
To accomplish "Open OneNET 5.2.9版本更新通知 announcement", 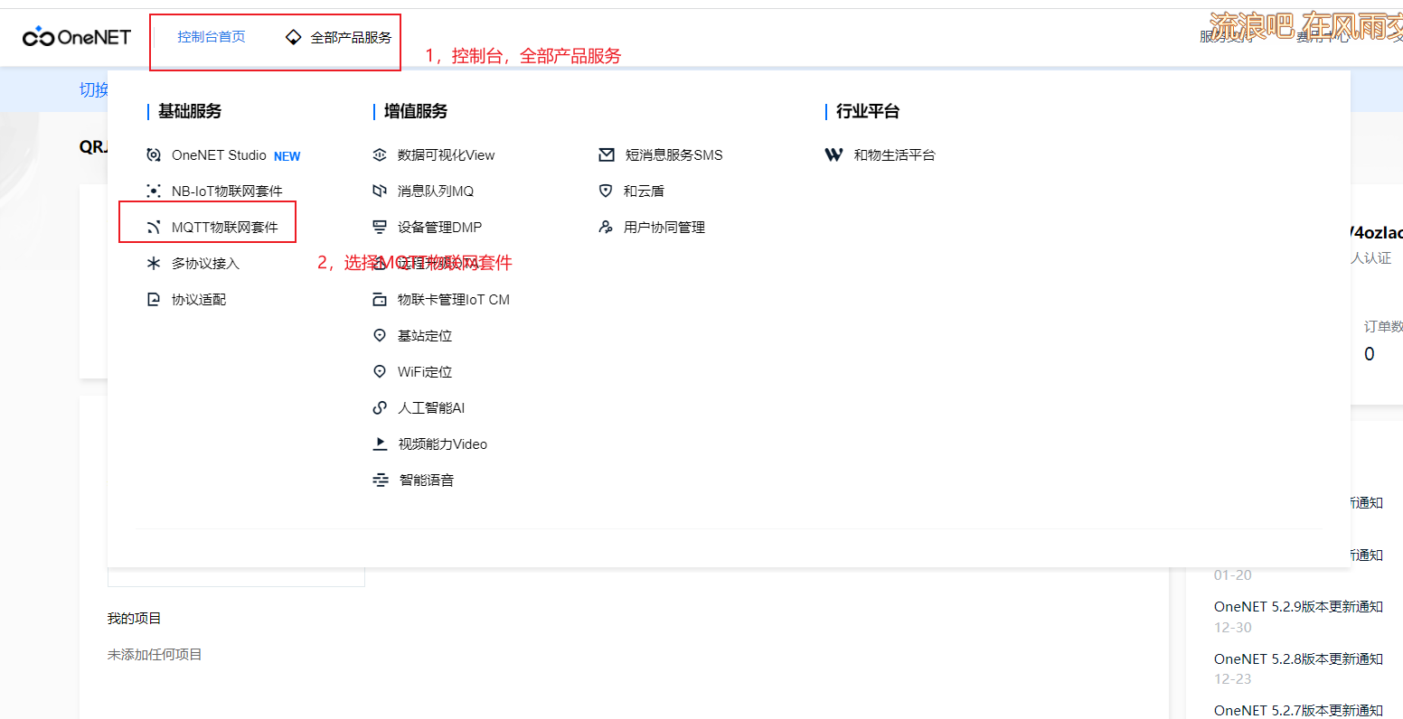I will click(x=1299, y=606).
